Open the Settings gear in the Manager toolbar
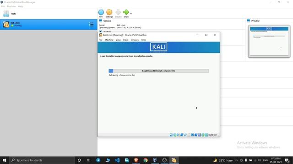This screenshot has width=293, height=164. [x=109, y=12]
